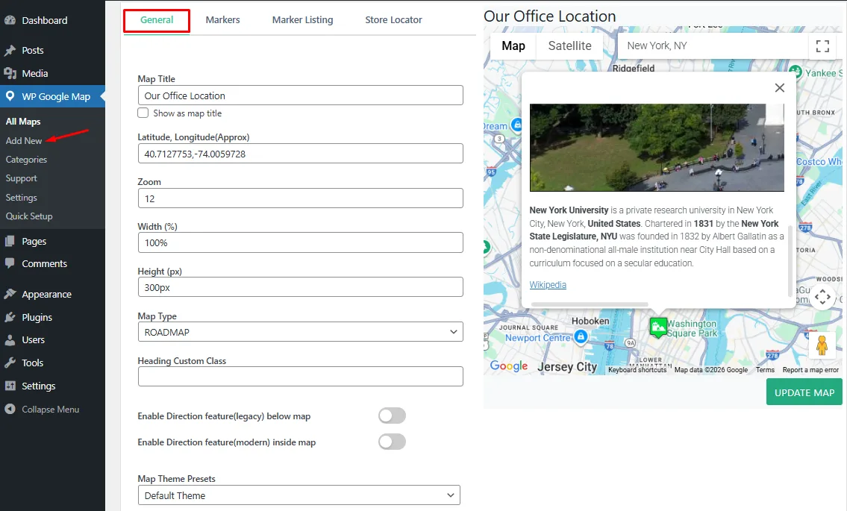Image resolution: width=847 pixels, height=511 pixels.
Task: Switch to the Store Locator tab
Action: 393,20
